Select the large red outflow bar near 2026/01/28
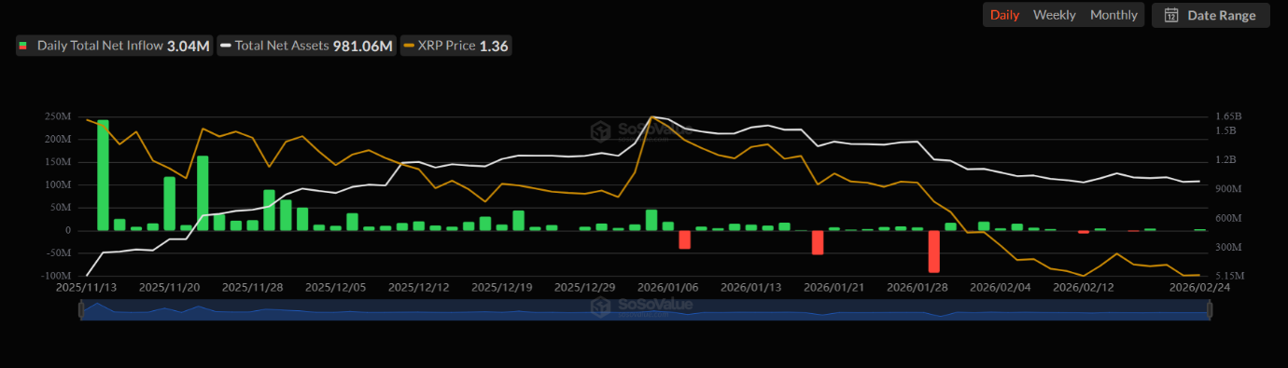 tap(933, 252)
